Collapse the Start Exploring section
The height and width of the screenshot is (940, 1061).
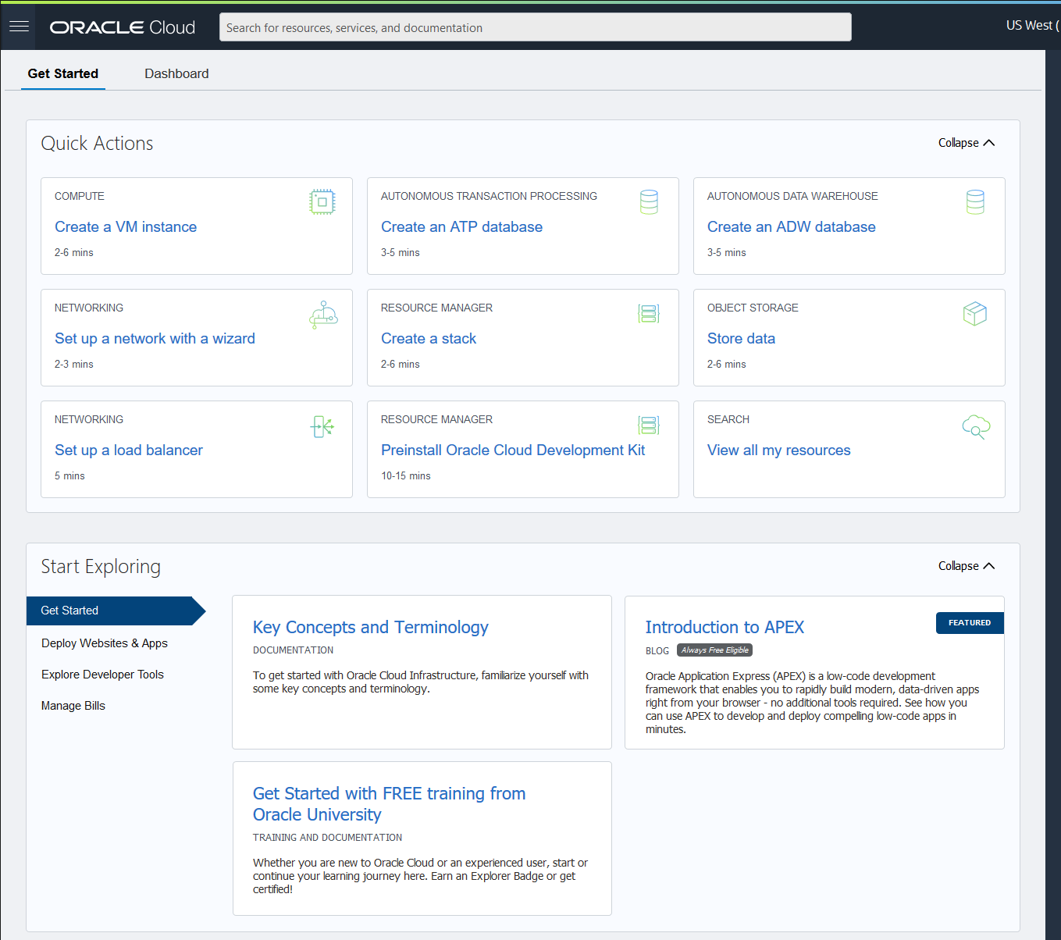(x=967, y=566)
